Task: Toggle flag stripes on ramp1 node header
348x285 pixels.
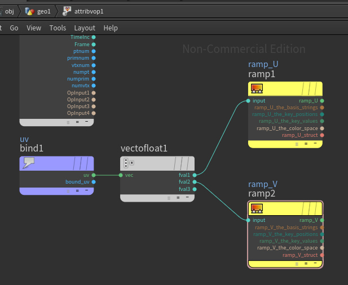Action: click(x=310, y=88)
